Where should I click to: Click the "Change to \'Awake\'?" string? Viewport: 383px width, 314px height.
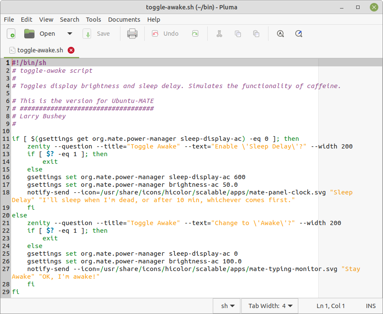(253, 223)
